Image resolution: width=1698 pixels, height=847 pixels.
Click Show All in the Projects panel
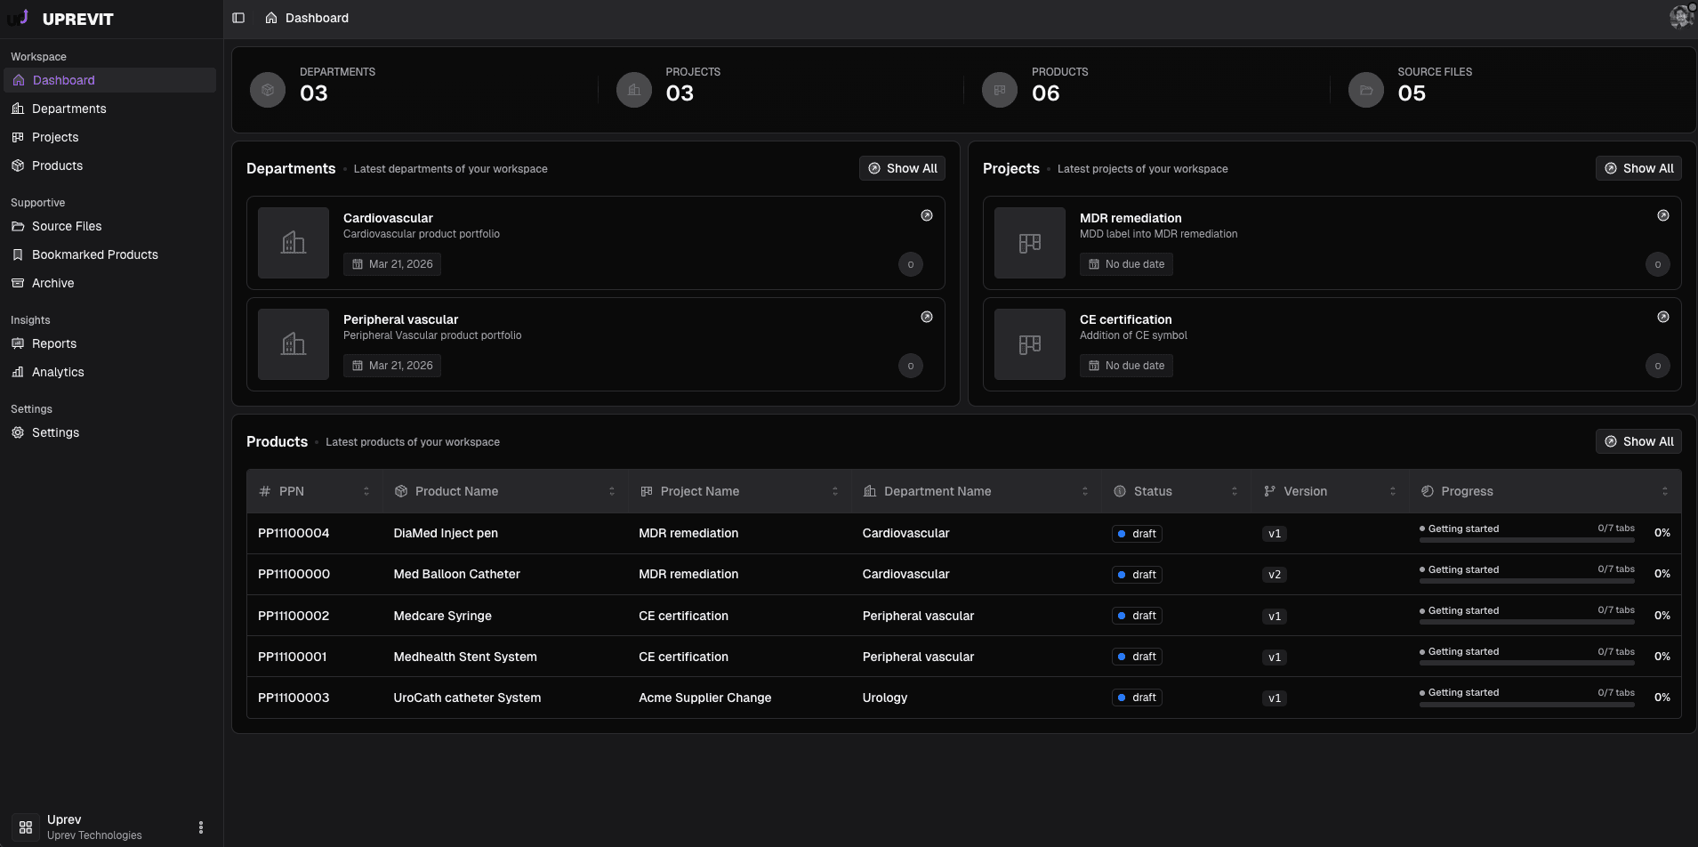pyautogui.click(x=1638, y=168)
